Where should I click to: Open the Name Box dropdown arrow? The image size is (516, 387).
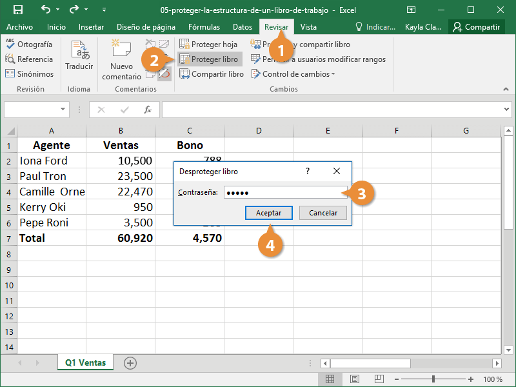coord(63,110)
